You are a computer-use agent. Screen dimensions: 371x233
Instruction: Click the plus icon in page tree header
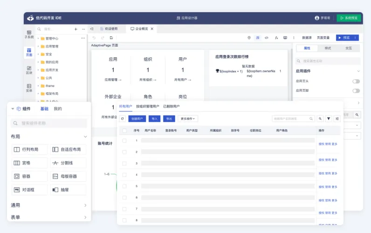pyautogui.click(x=76, y=29)
